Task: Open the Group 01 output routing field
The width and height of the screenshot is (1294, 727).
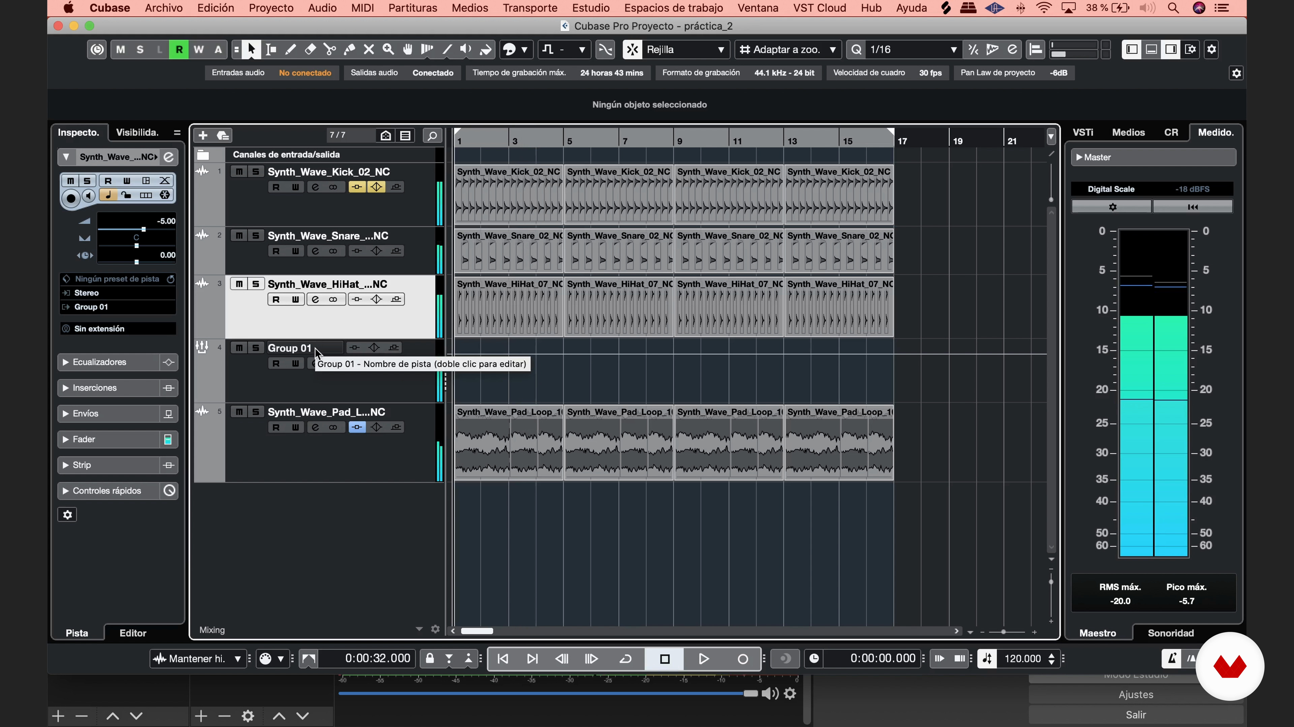Action: pos(118,307)
